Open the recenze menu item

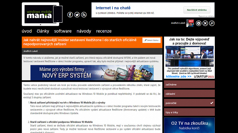click(x=104, y=31)
